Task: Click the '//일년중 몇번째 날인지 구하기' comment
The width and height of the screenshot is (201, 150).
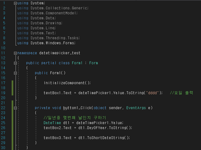Action: (75, 118)
